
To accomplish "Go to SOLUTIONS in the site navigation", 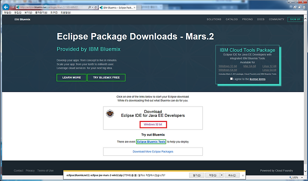I will coord(214,19).
